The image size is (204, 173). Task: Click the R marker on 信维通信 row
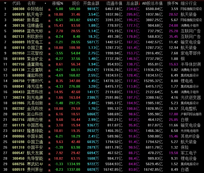tap(49, 26)
